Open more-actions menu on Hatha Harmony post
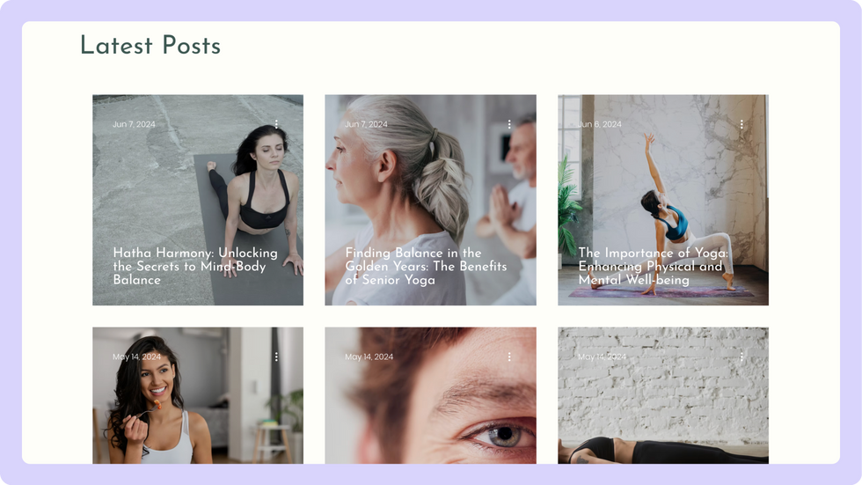 [x=276, y=124]
